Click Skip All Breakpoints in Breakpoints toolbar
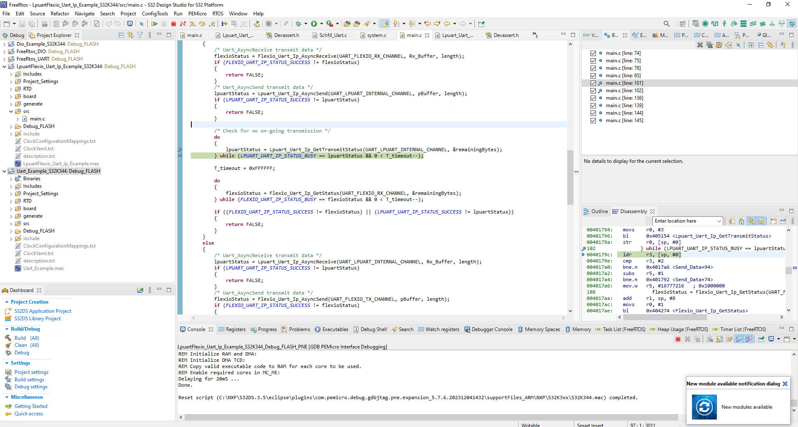The width and height of the screenshot is (798, 427). 738,45
